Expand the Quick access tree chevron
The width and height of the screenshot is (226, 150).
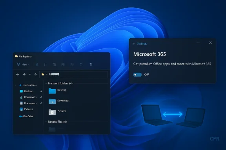15,85
